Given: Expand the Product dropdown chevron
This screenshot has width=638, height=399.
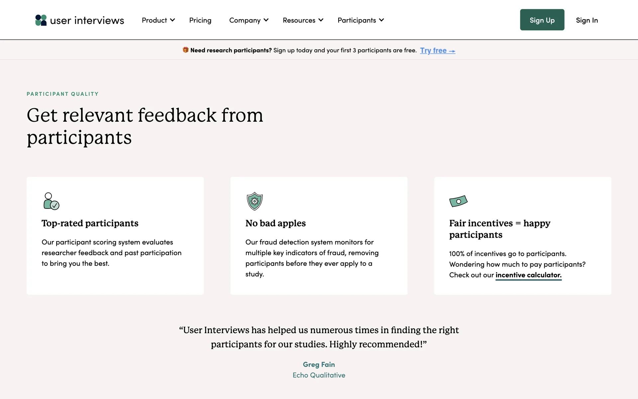Looking at the screenshot, I should point(172,20).
